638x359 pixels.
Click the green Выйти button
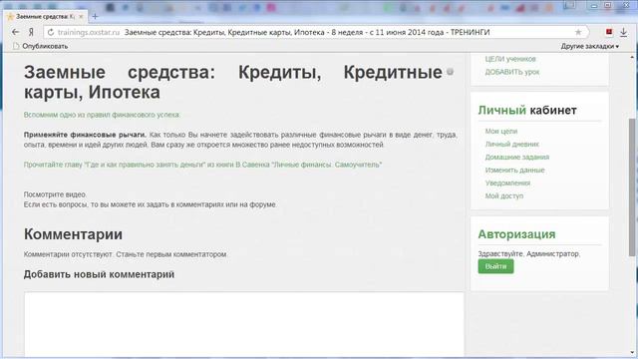pos(495,266)
